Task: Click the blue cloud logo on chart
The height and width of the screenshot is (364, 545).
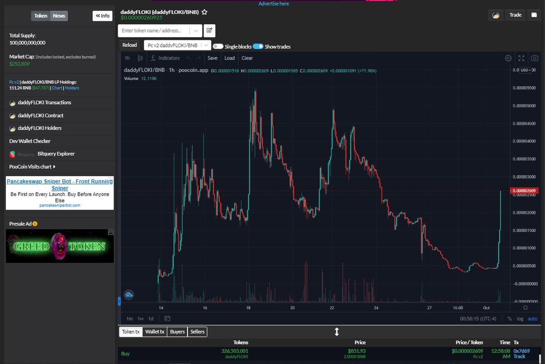Action: [129, 295]
